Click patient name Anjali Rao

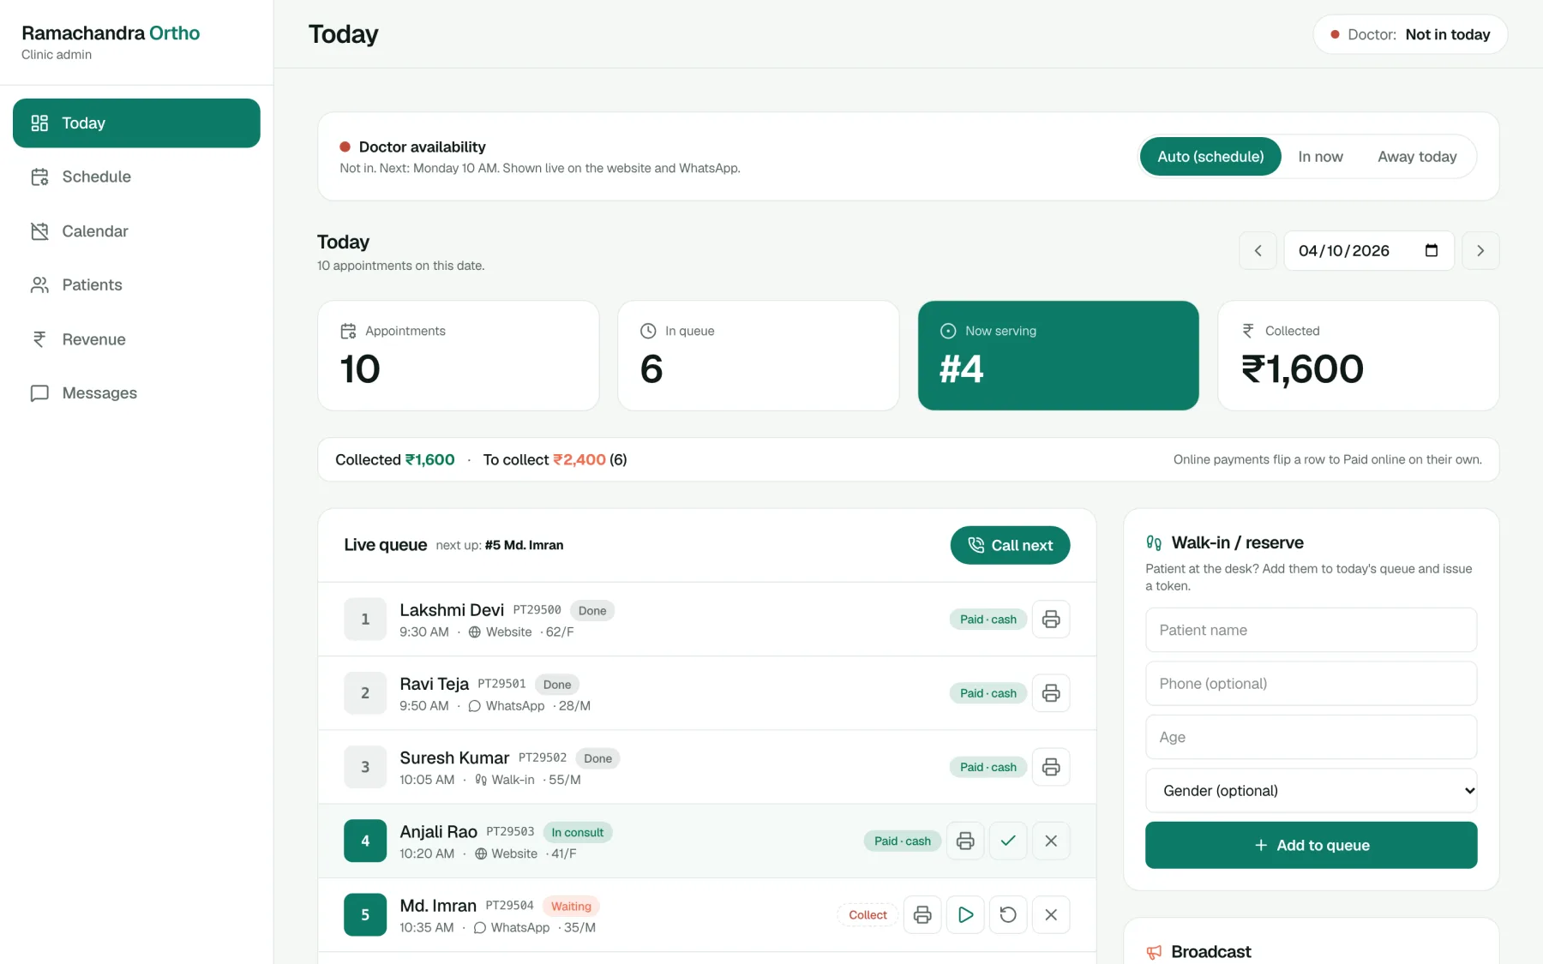tap(438, 831)
